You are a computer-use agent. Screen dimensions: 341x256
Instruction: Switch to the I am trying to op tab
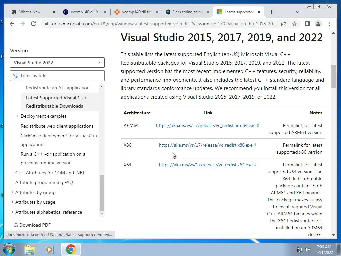[188, 12]
